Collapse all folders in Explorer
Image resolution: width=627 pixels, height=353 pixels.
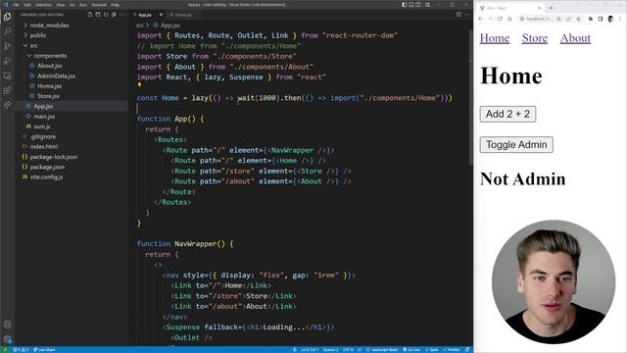coord(114,15)
